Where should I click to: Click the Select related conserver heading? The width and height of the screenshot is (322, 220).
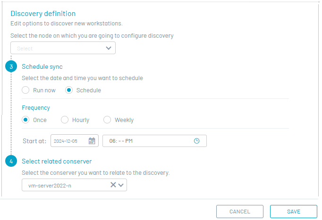(57, 161)
